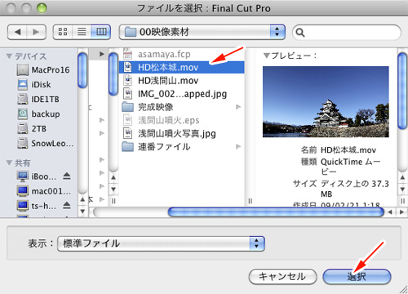Click the キャンセル button

282,277
